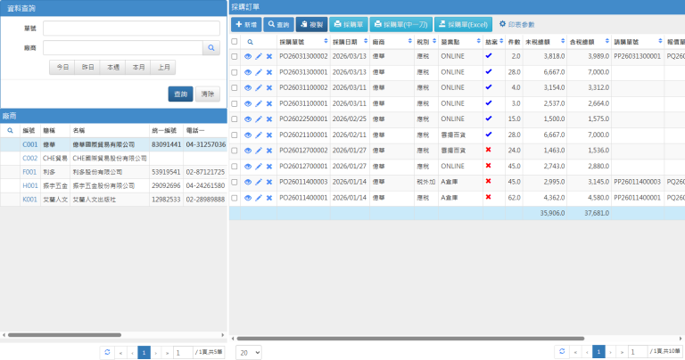
Task: Open 印表參數 print settings gear
Action: (516, 24)
